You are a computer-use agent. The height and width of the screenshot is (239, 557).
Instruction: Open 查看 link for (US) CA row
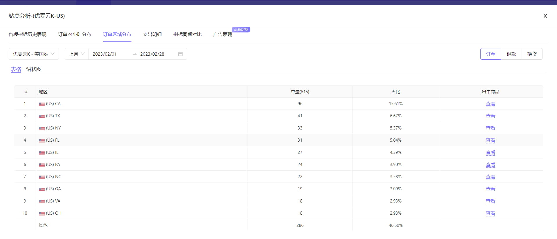pos(491,104)
